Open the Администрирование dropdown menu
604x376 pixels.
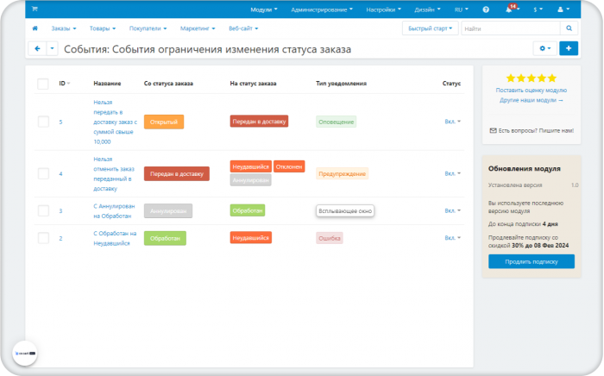tap(322, 9)
